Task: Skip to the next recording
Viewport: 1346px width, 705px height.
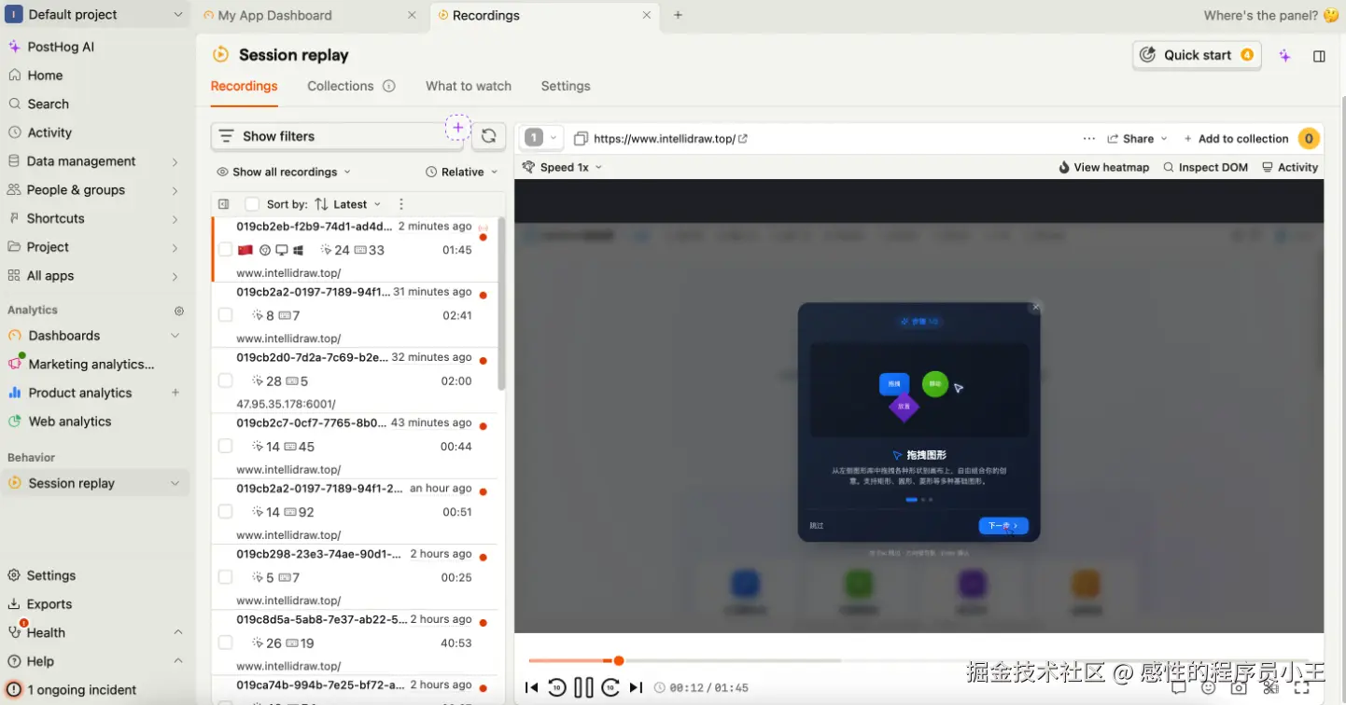Action: (x=636, y=688)
